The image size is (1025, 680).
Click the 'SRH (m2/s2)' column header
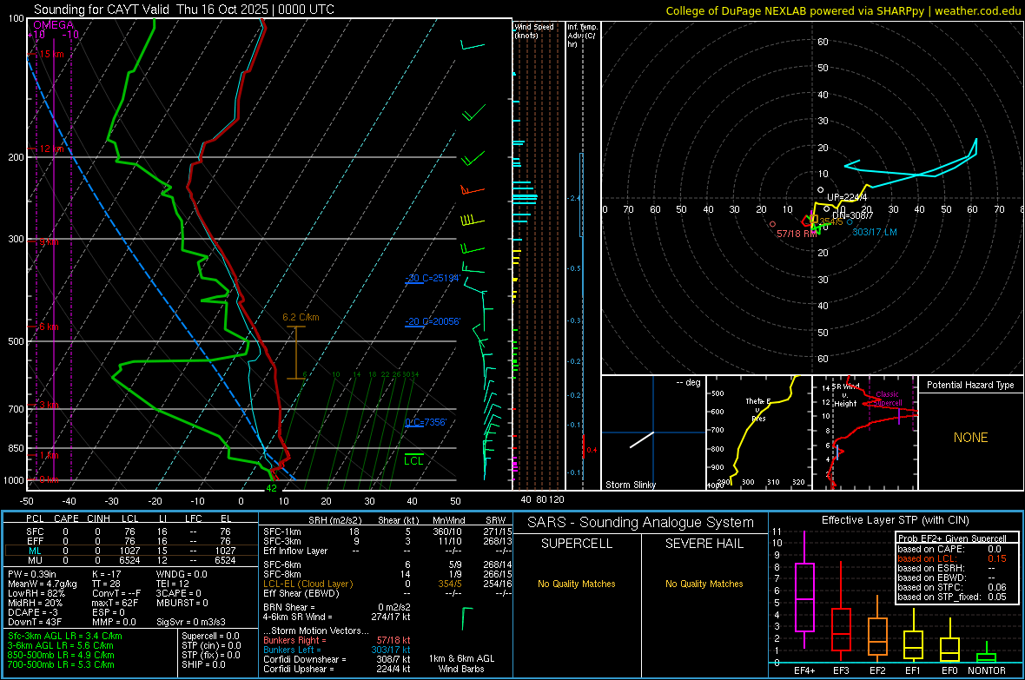pos(334,520)
